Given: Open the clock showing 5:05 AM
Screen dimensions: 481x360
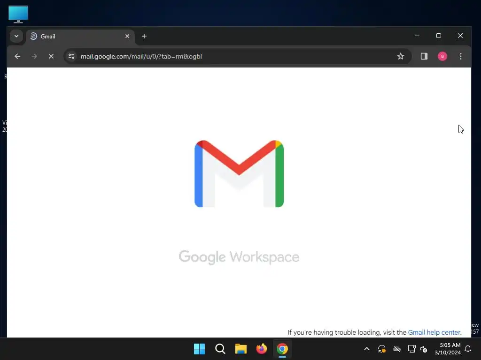Looking at the screenshot, I should (448, 349).
